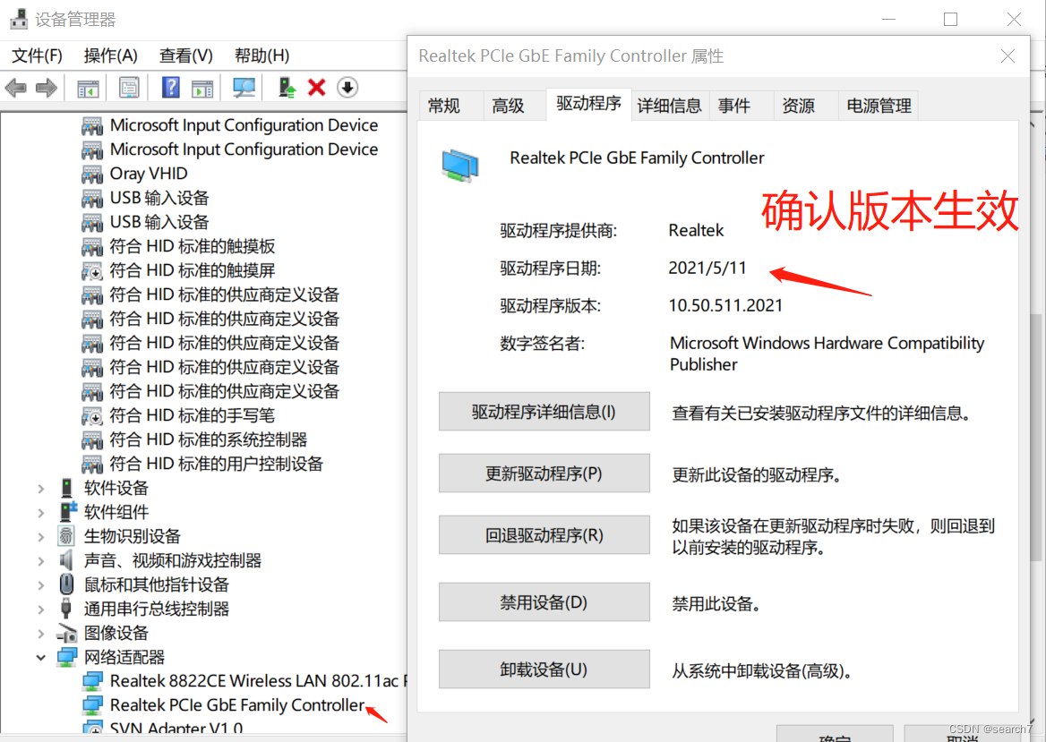This screenshot has height=742, width=1046.
Task: Select Realtek PCIe GbE Family Controller tree item
Action: pyautogui.click(x=236, y=704)
